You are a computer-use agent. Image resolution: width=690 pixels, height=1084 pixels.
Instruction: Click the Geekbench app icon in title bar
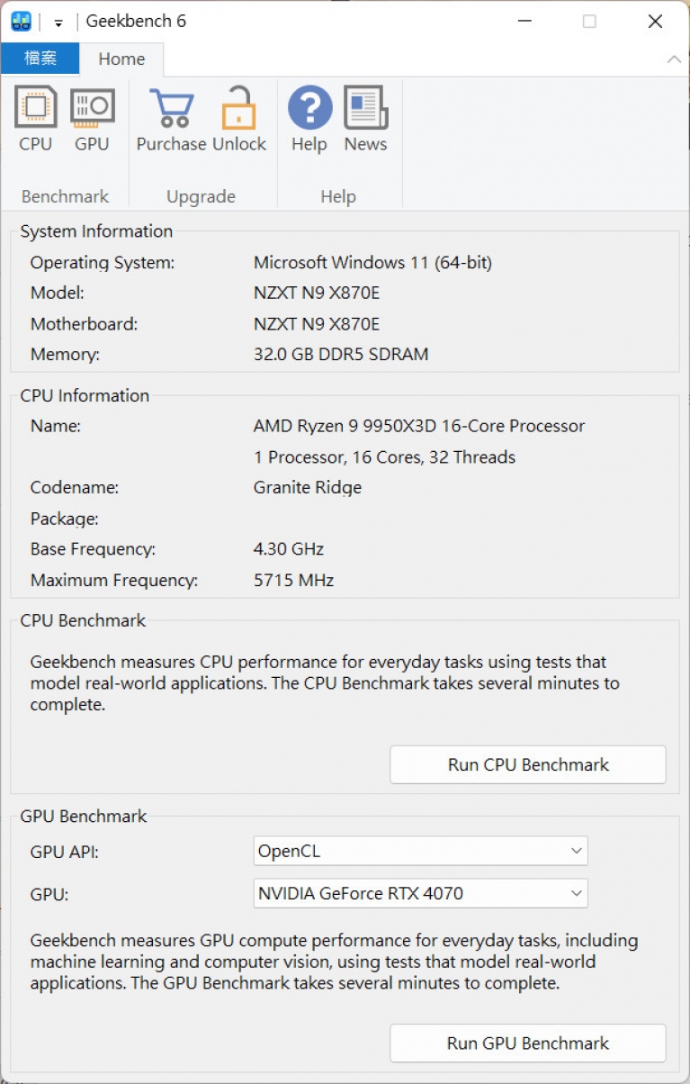click(x=21, y=22)
